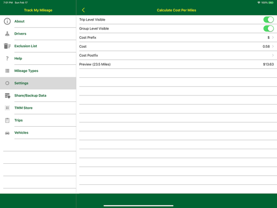
Task: Show the Trips list
Action: [x=38, y=120]
